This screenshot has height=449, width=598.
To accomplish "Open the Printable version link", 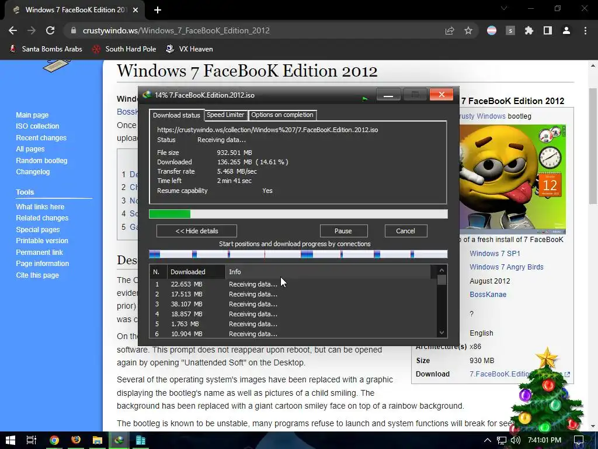I will 42,241.
